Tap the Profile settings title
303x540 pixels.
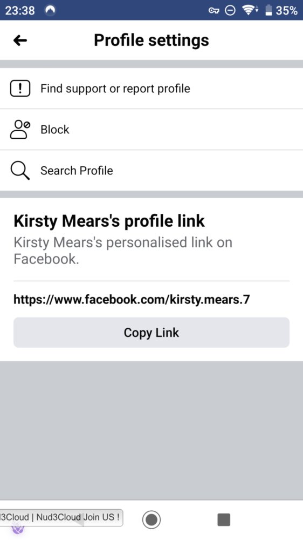(151, 40)
